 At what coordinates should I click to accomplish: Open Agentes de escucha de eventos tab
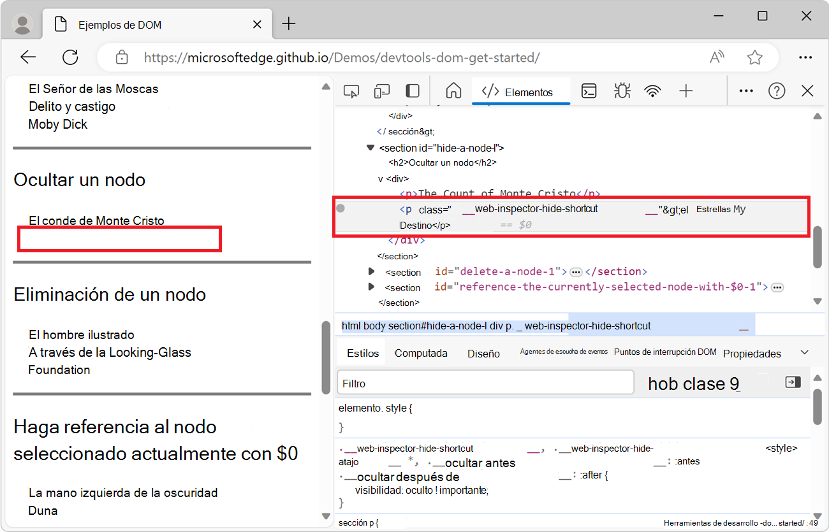tap(564, 352)
